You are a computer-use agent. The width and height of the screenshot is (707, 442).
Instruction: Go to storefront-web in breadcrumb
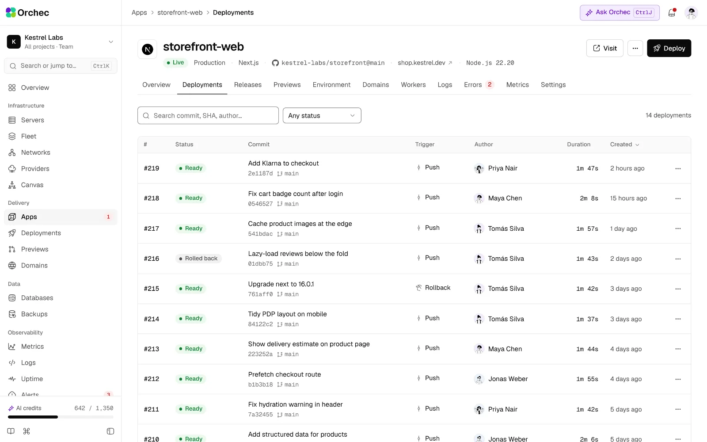180,12
